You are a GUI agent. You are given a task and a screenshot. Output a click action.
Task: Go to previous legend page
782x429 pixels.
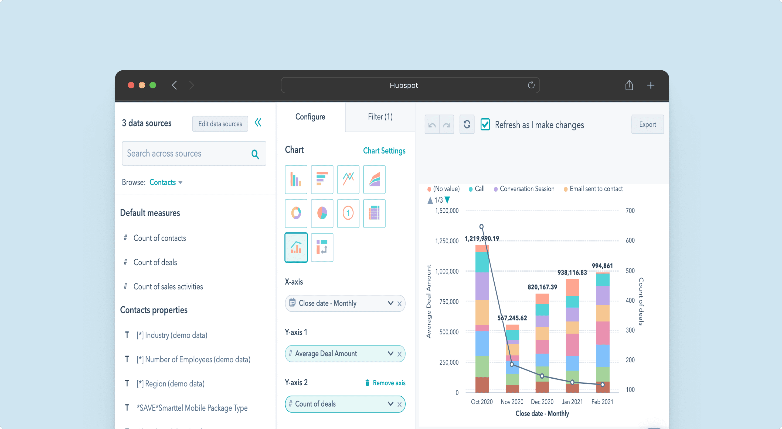coord(430,200)
